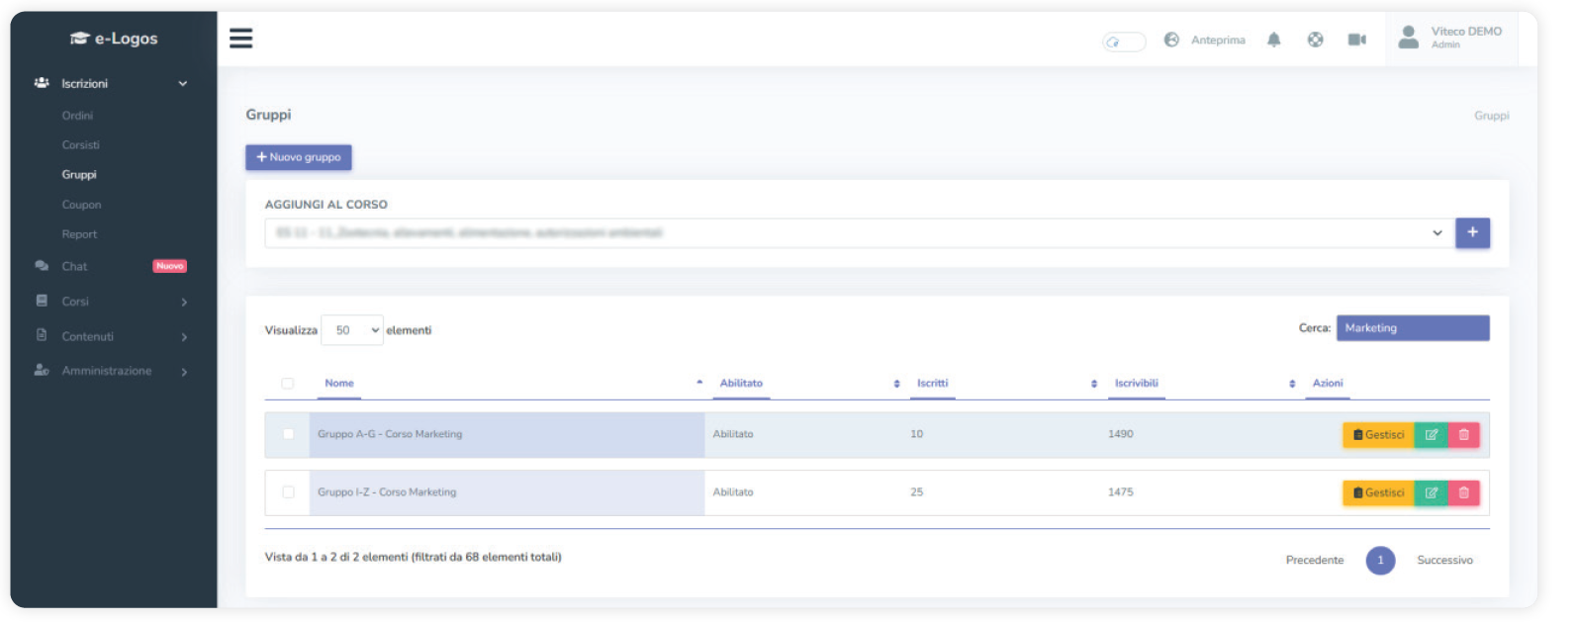Delete Gruppo I-Z using the trash icon
Image resolution: width=1577 pixels, height=622 pixels.
(x=1463, y=492)
